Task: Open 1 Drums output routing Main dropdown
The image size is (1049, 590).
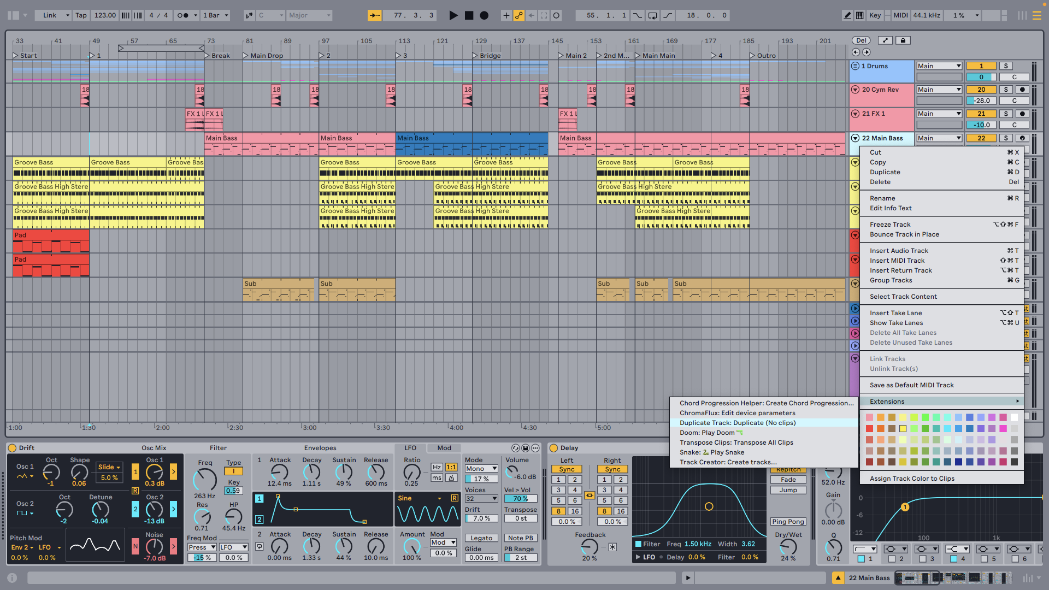Action: [939, 66]
